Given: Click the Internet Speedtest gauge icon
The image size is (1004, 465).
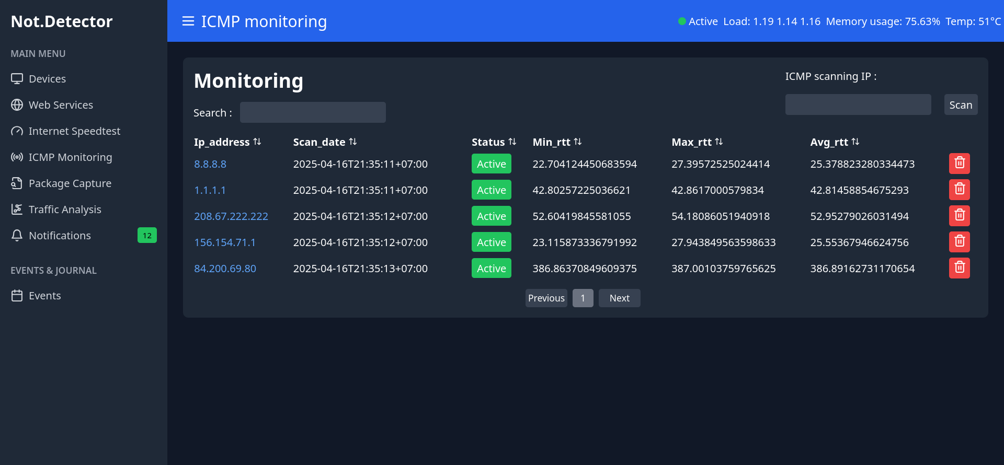Looking at the screenshot, I should click(17, 131).
